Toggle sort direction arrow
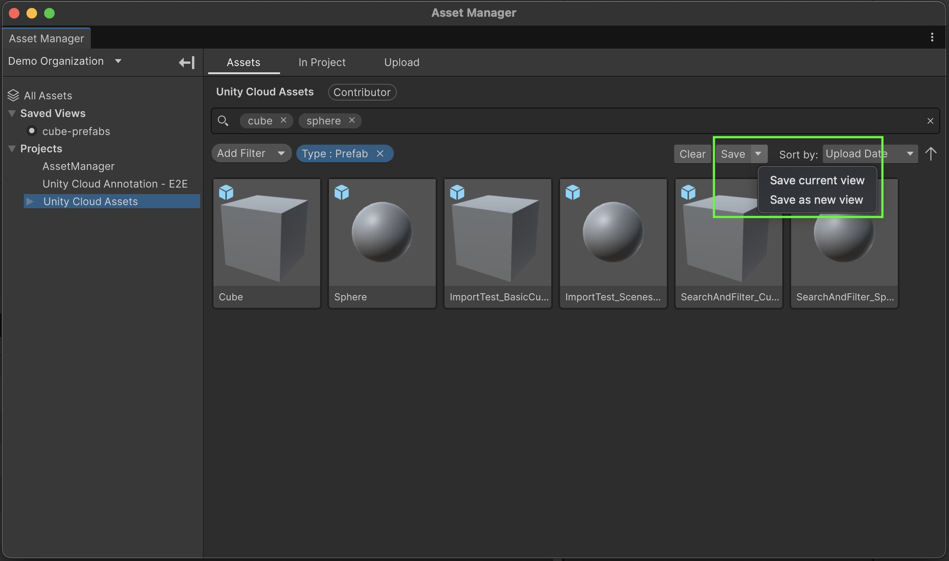Viewport: 949px width, 561px height. click(930, 154)
